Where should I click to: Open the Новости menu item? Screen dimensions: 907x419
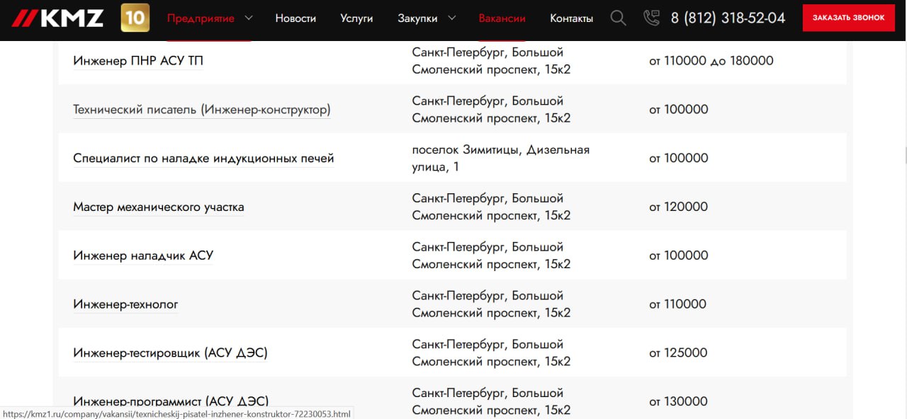(295, 18)
